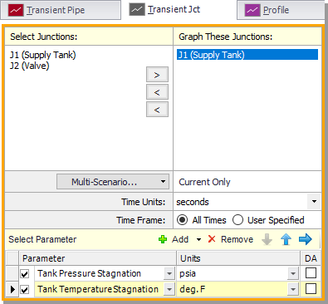Expand the psia units dropdown

coord(293,274)
